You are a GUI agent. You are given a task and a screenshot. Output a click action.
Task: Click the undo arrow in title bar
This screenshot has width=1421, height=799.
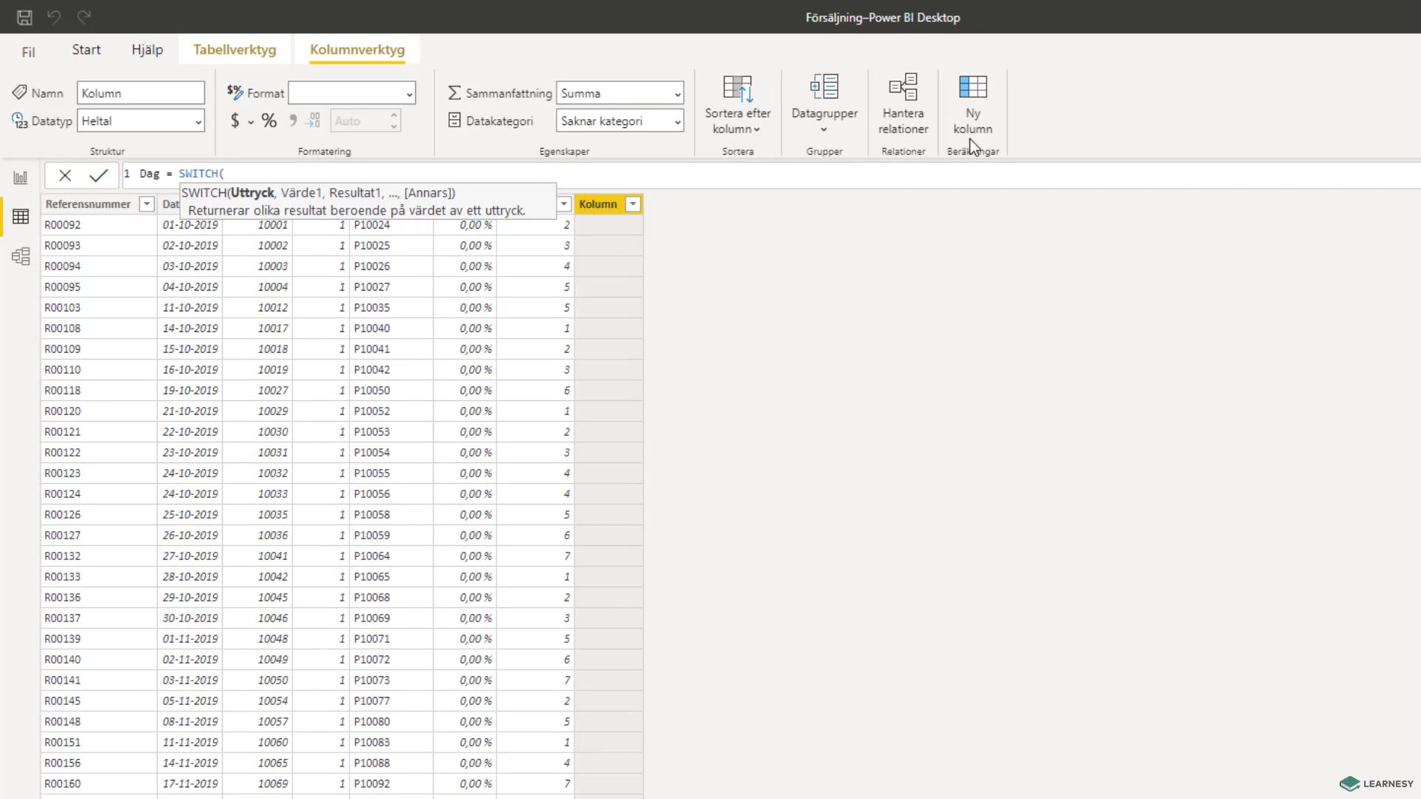click(x=54, y=17)
